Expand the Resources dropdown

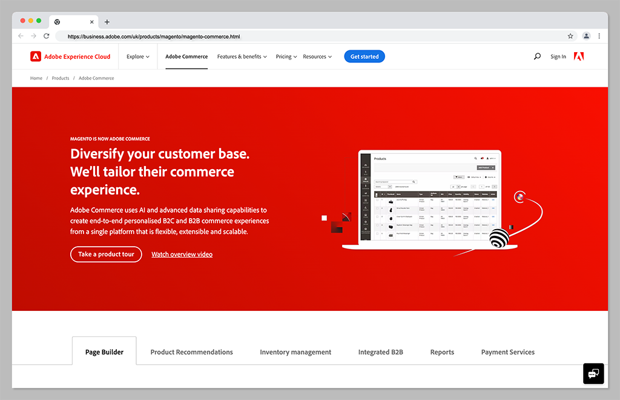tap(317, 56)
